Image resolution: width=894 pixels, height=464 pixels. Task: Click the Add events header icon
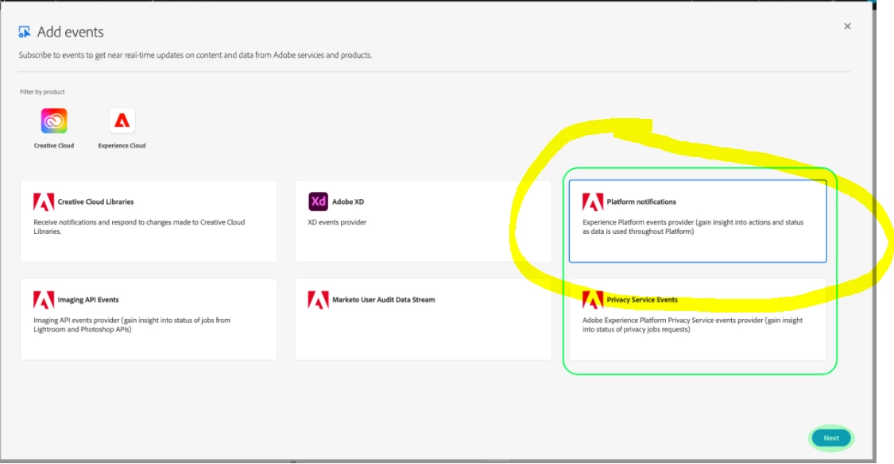24,32
